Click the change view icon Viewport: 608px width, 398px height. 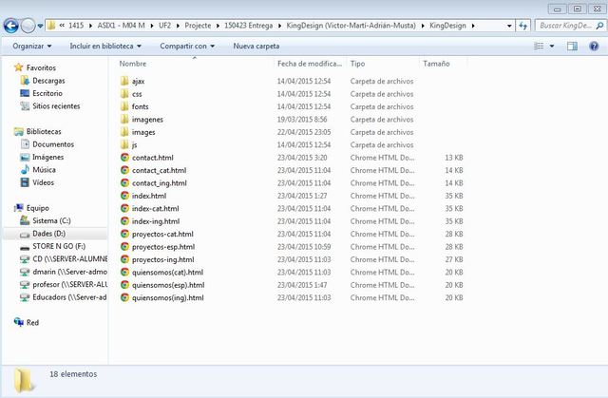point(539,47)
